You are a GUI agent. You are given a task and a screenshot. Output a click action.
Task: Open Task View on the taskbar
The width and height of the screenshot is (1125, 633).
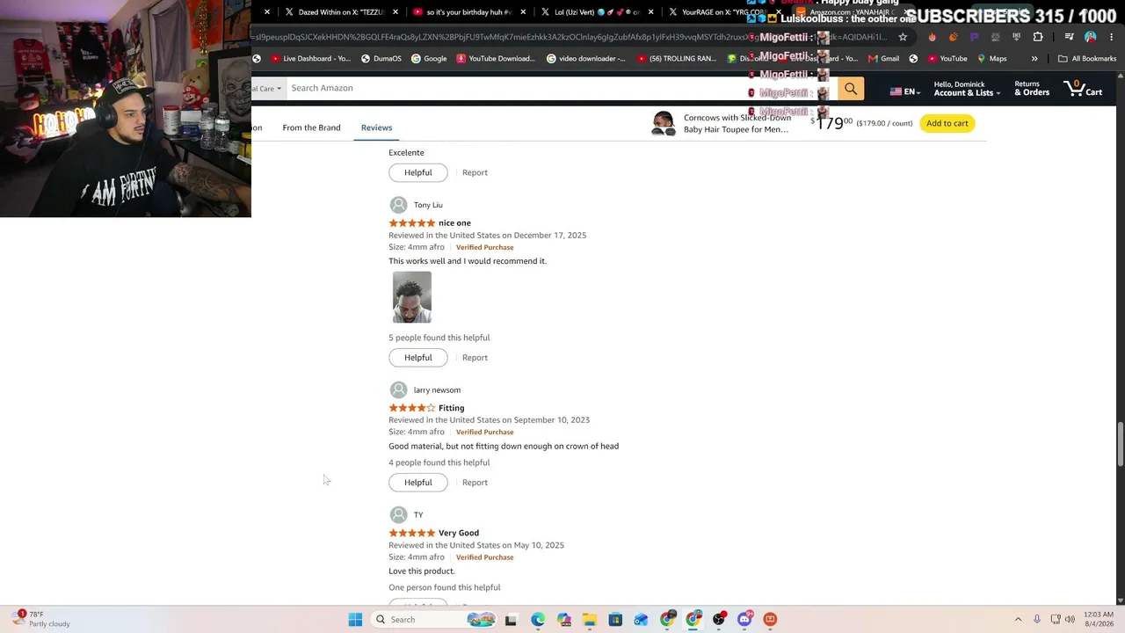point(511,620)
